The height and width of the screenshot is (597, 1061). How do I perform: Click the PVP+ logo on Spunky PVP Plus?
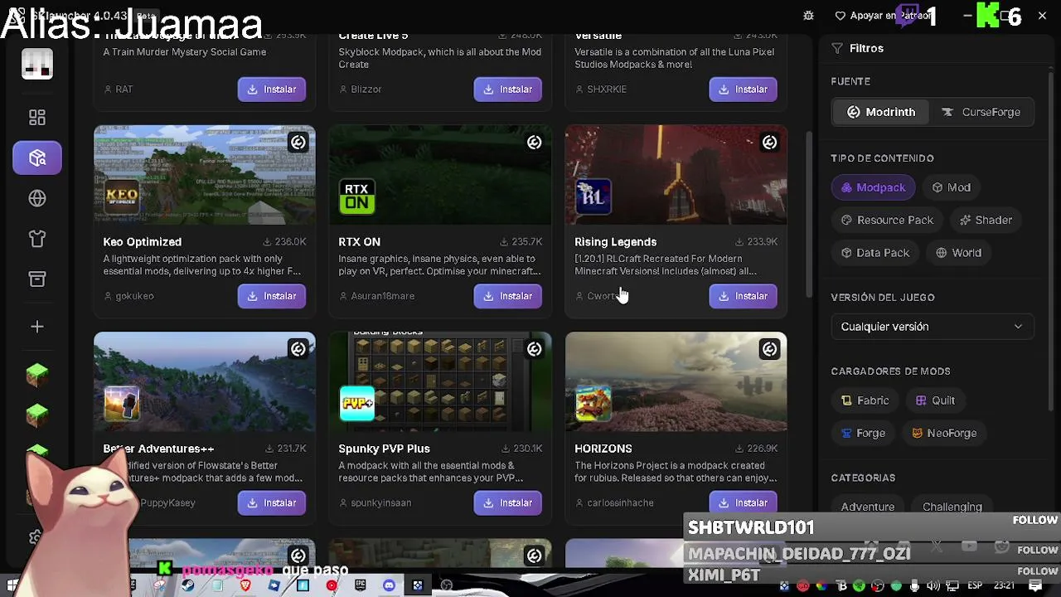click(357, 404)
